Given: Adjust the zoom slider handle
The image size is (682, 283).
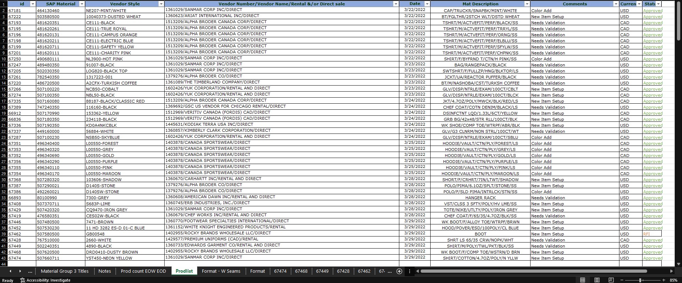Looking at the screenshot, I should tap(640, 280).
